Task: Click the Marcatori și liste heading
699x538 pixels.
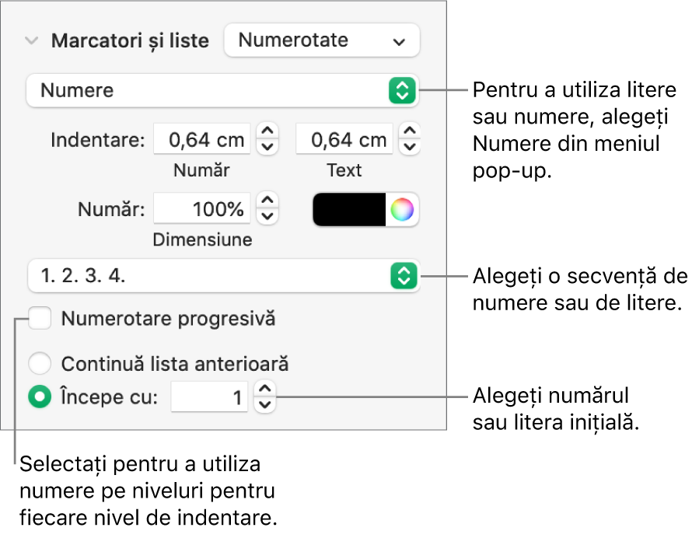Action: coord(130,40)
